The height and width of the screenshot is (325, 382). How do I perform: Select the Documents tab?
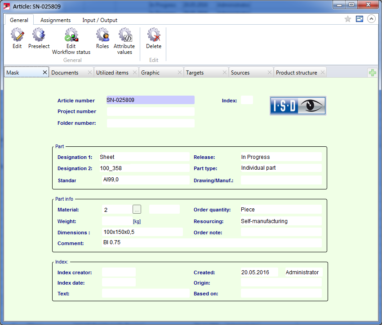pyautogui.click(x=65, y=73)
